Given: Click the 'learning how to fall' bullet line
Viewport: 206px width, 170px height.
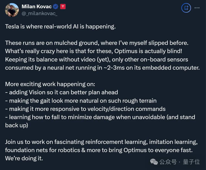Looking at the screenshot, I should (100, 117).
